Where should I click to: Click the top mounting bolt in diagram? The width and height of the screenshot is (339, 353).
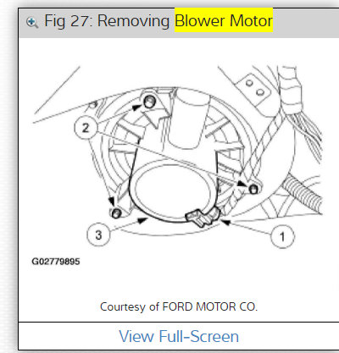click(x=149, y=102)
